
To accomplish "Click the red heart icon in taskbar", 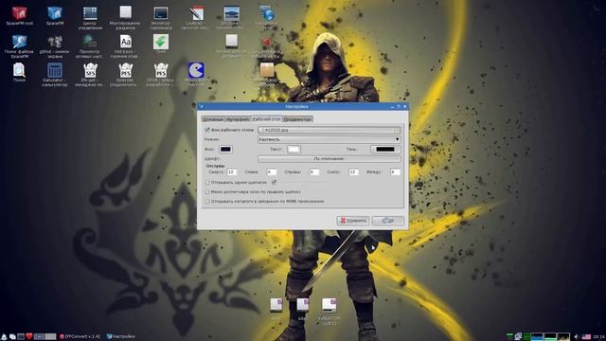I will [29, 337].
